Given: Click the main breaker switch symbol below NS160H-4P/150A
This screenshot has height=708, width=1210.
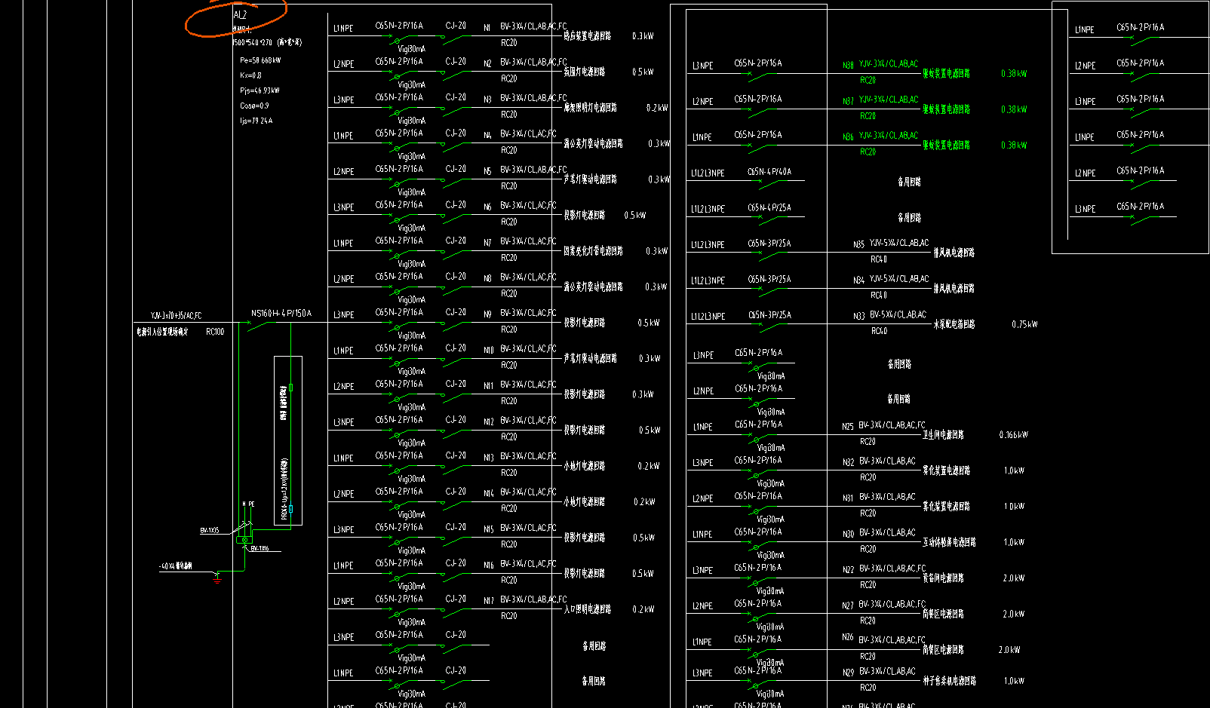Looking at the screenshot, I should click(x=257, y=326).
